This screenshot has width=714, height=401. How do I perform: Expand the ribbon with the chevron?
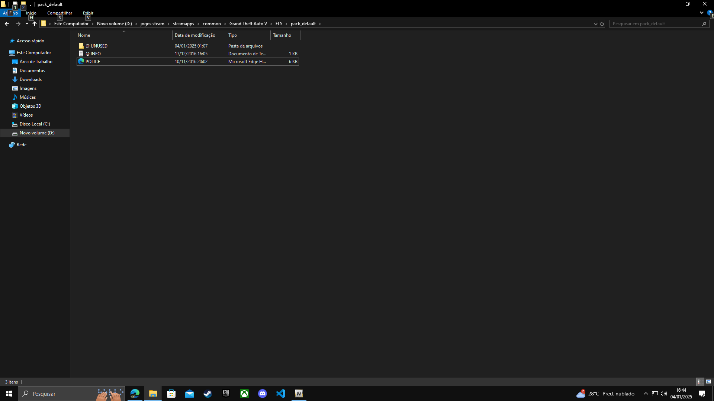pos(701,13)
